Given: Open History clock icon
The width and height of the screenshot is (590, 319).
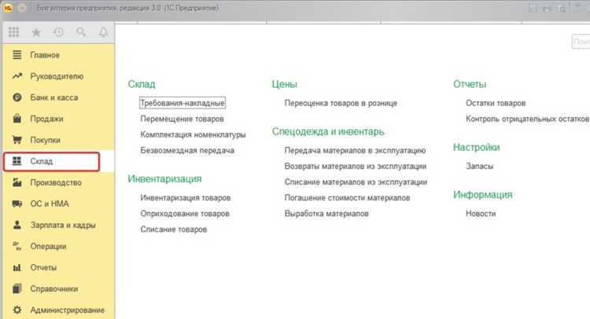Looking at the screenshot, I should [x=58, y=32].
